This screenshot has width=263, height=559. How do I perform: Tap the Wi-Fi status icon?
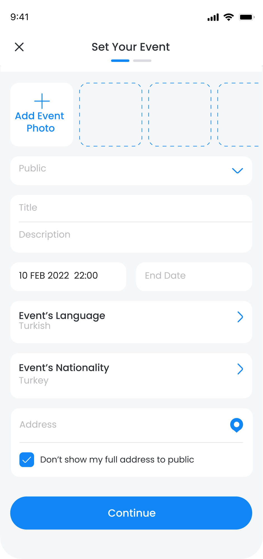229,17
